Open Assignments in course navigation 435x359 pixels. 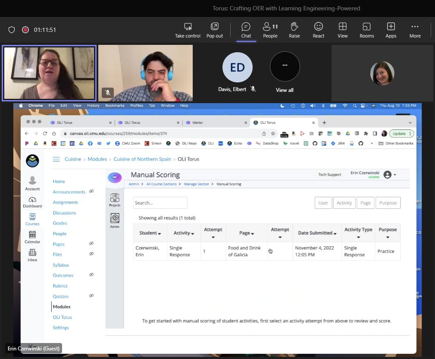[x=66, y=202]
